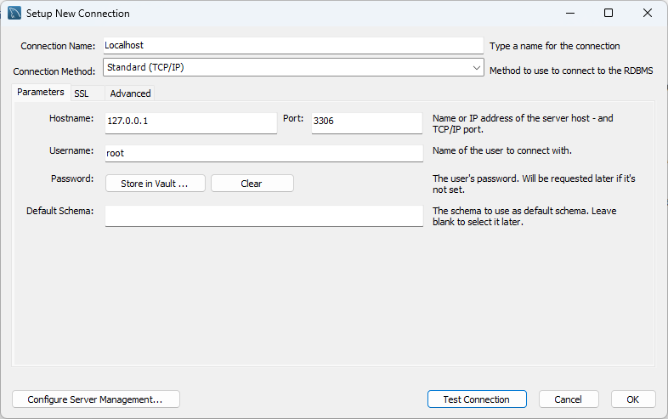Close the Setup New Connection dialog
The width and height of the screenshot is (668, 419).
pyautogui.click(x=648, y=14)
